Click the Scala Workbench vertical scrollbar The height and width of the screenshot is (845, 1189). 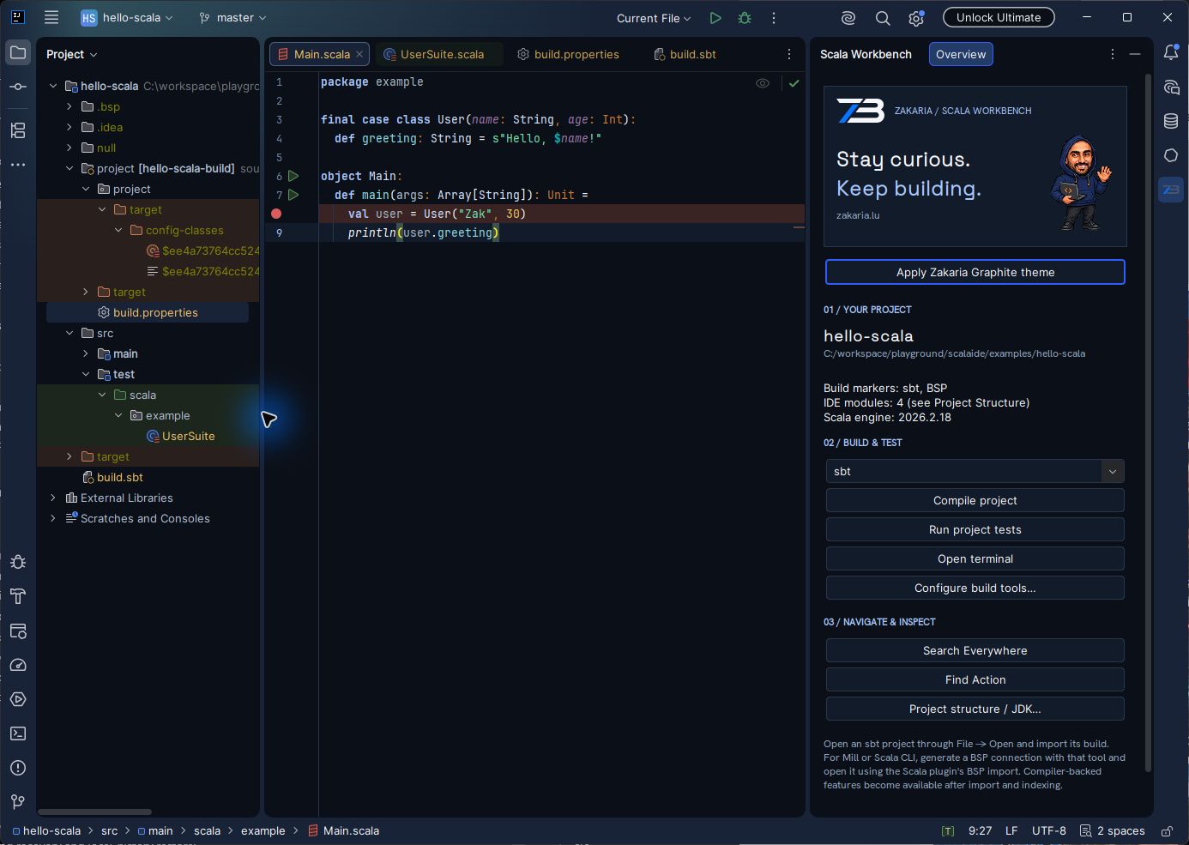1148,422
